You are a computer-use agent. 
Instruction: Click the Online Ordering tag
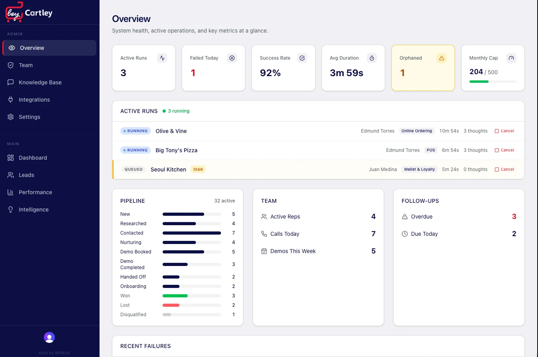click(x=417, y=131)
